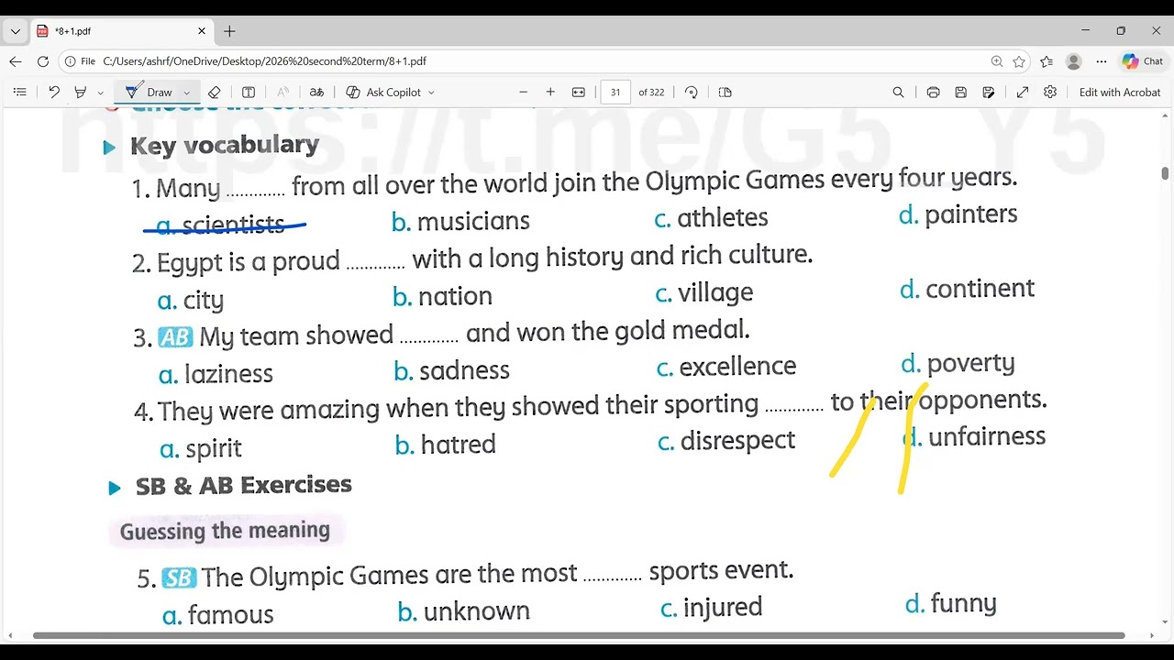1174x660 pixels.
Task: Click the Read aloud icon
Action: [x=282, y=92]
